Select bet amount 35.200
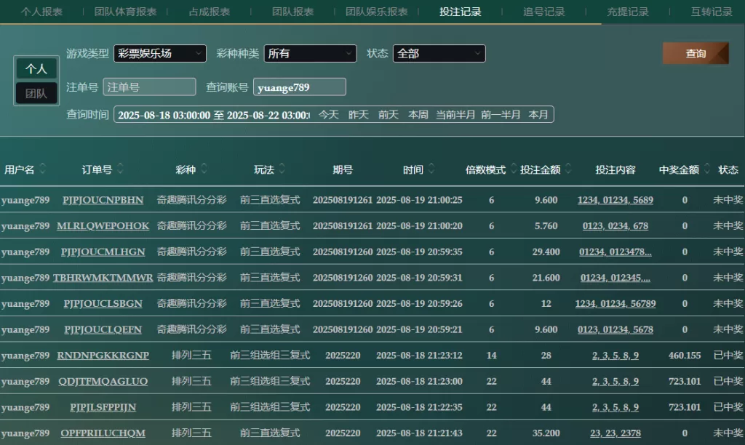The width and height of the screenshot is (745, 445). [x=546, y=433]
